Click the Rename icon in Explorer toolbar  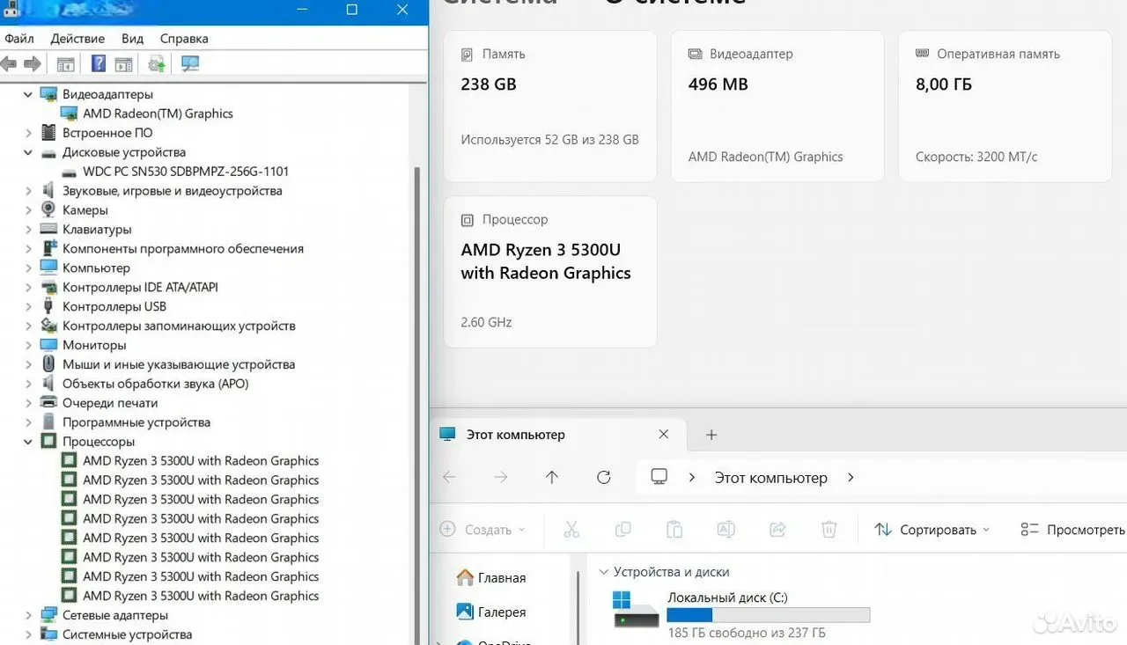(x=726, y=529)
